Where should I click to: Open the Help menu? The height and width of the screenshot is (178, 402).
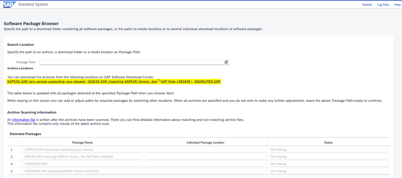397,5
